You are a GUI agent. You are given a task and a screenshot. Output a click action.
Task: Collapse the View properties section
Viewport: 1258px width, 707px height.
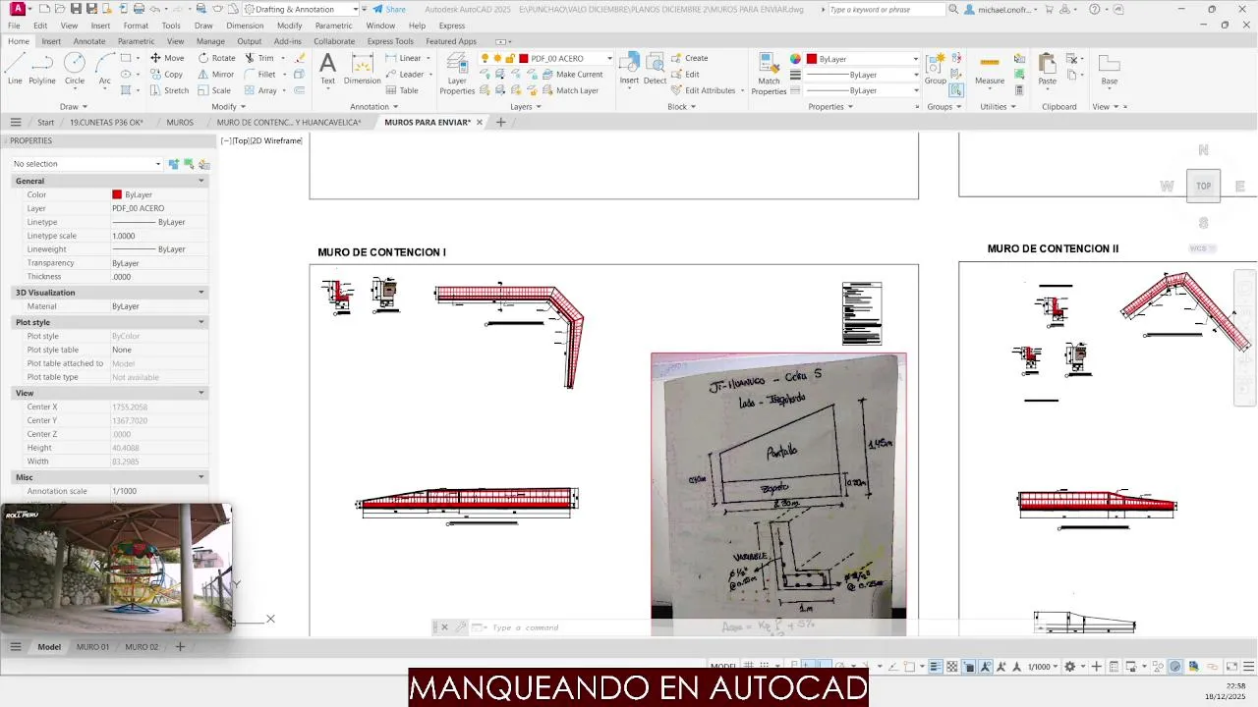coord(201,393)
